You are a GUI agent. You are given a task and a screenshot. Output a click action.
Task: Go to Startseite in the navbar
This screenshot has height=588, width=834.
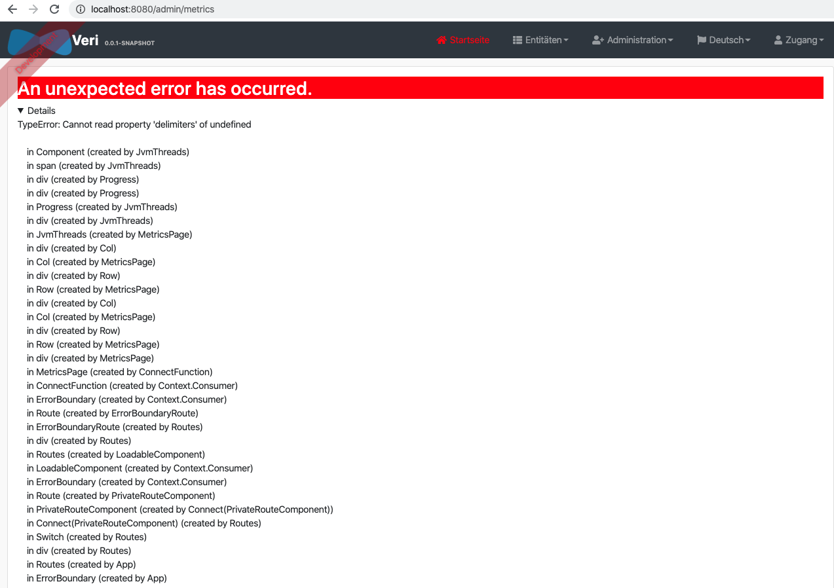pyautogui.click(x=463, y=40)
